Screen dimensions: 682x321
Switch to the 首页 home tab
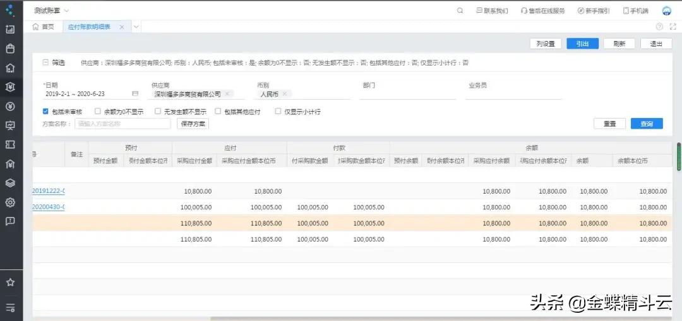[44, 27]
